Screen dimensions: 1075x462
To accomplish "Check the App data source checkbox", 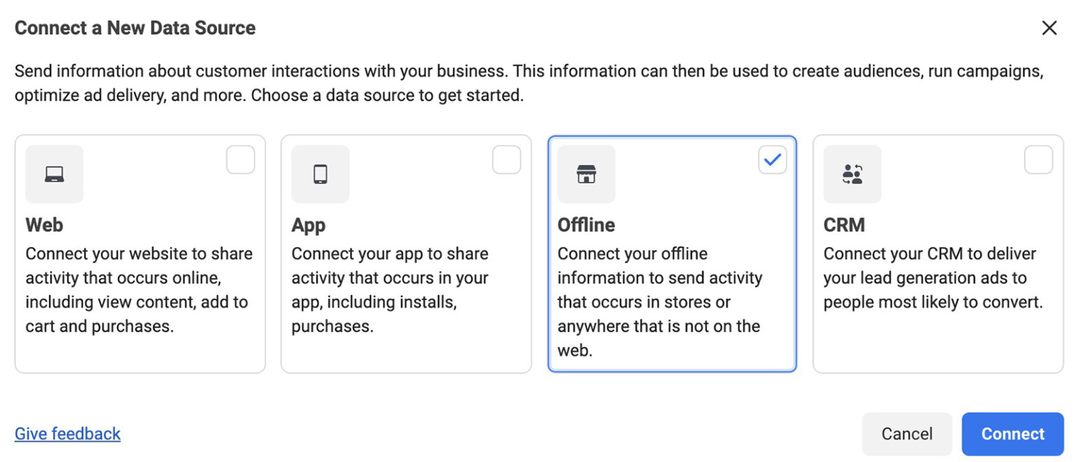I will point(506,160).
